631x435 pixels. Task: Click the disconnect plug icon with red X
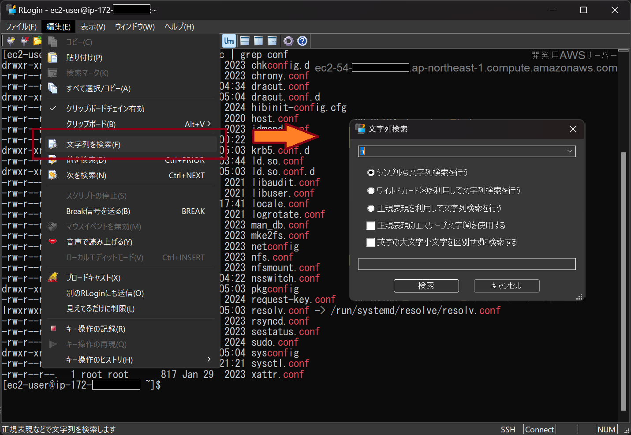point(25,41)
